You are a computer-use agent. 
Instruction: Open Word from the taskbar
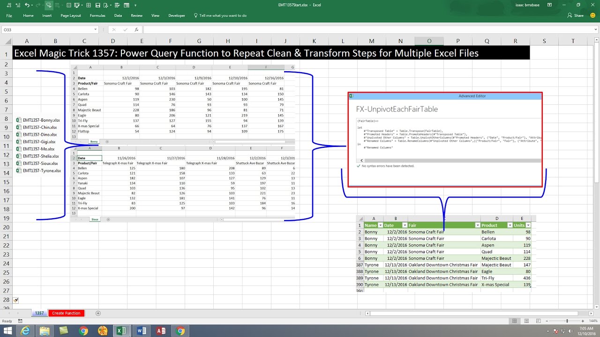tap(141, 331)
